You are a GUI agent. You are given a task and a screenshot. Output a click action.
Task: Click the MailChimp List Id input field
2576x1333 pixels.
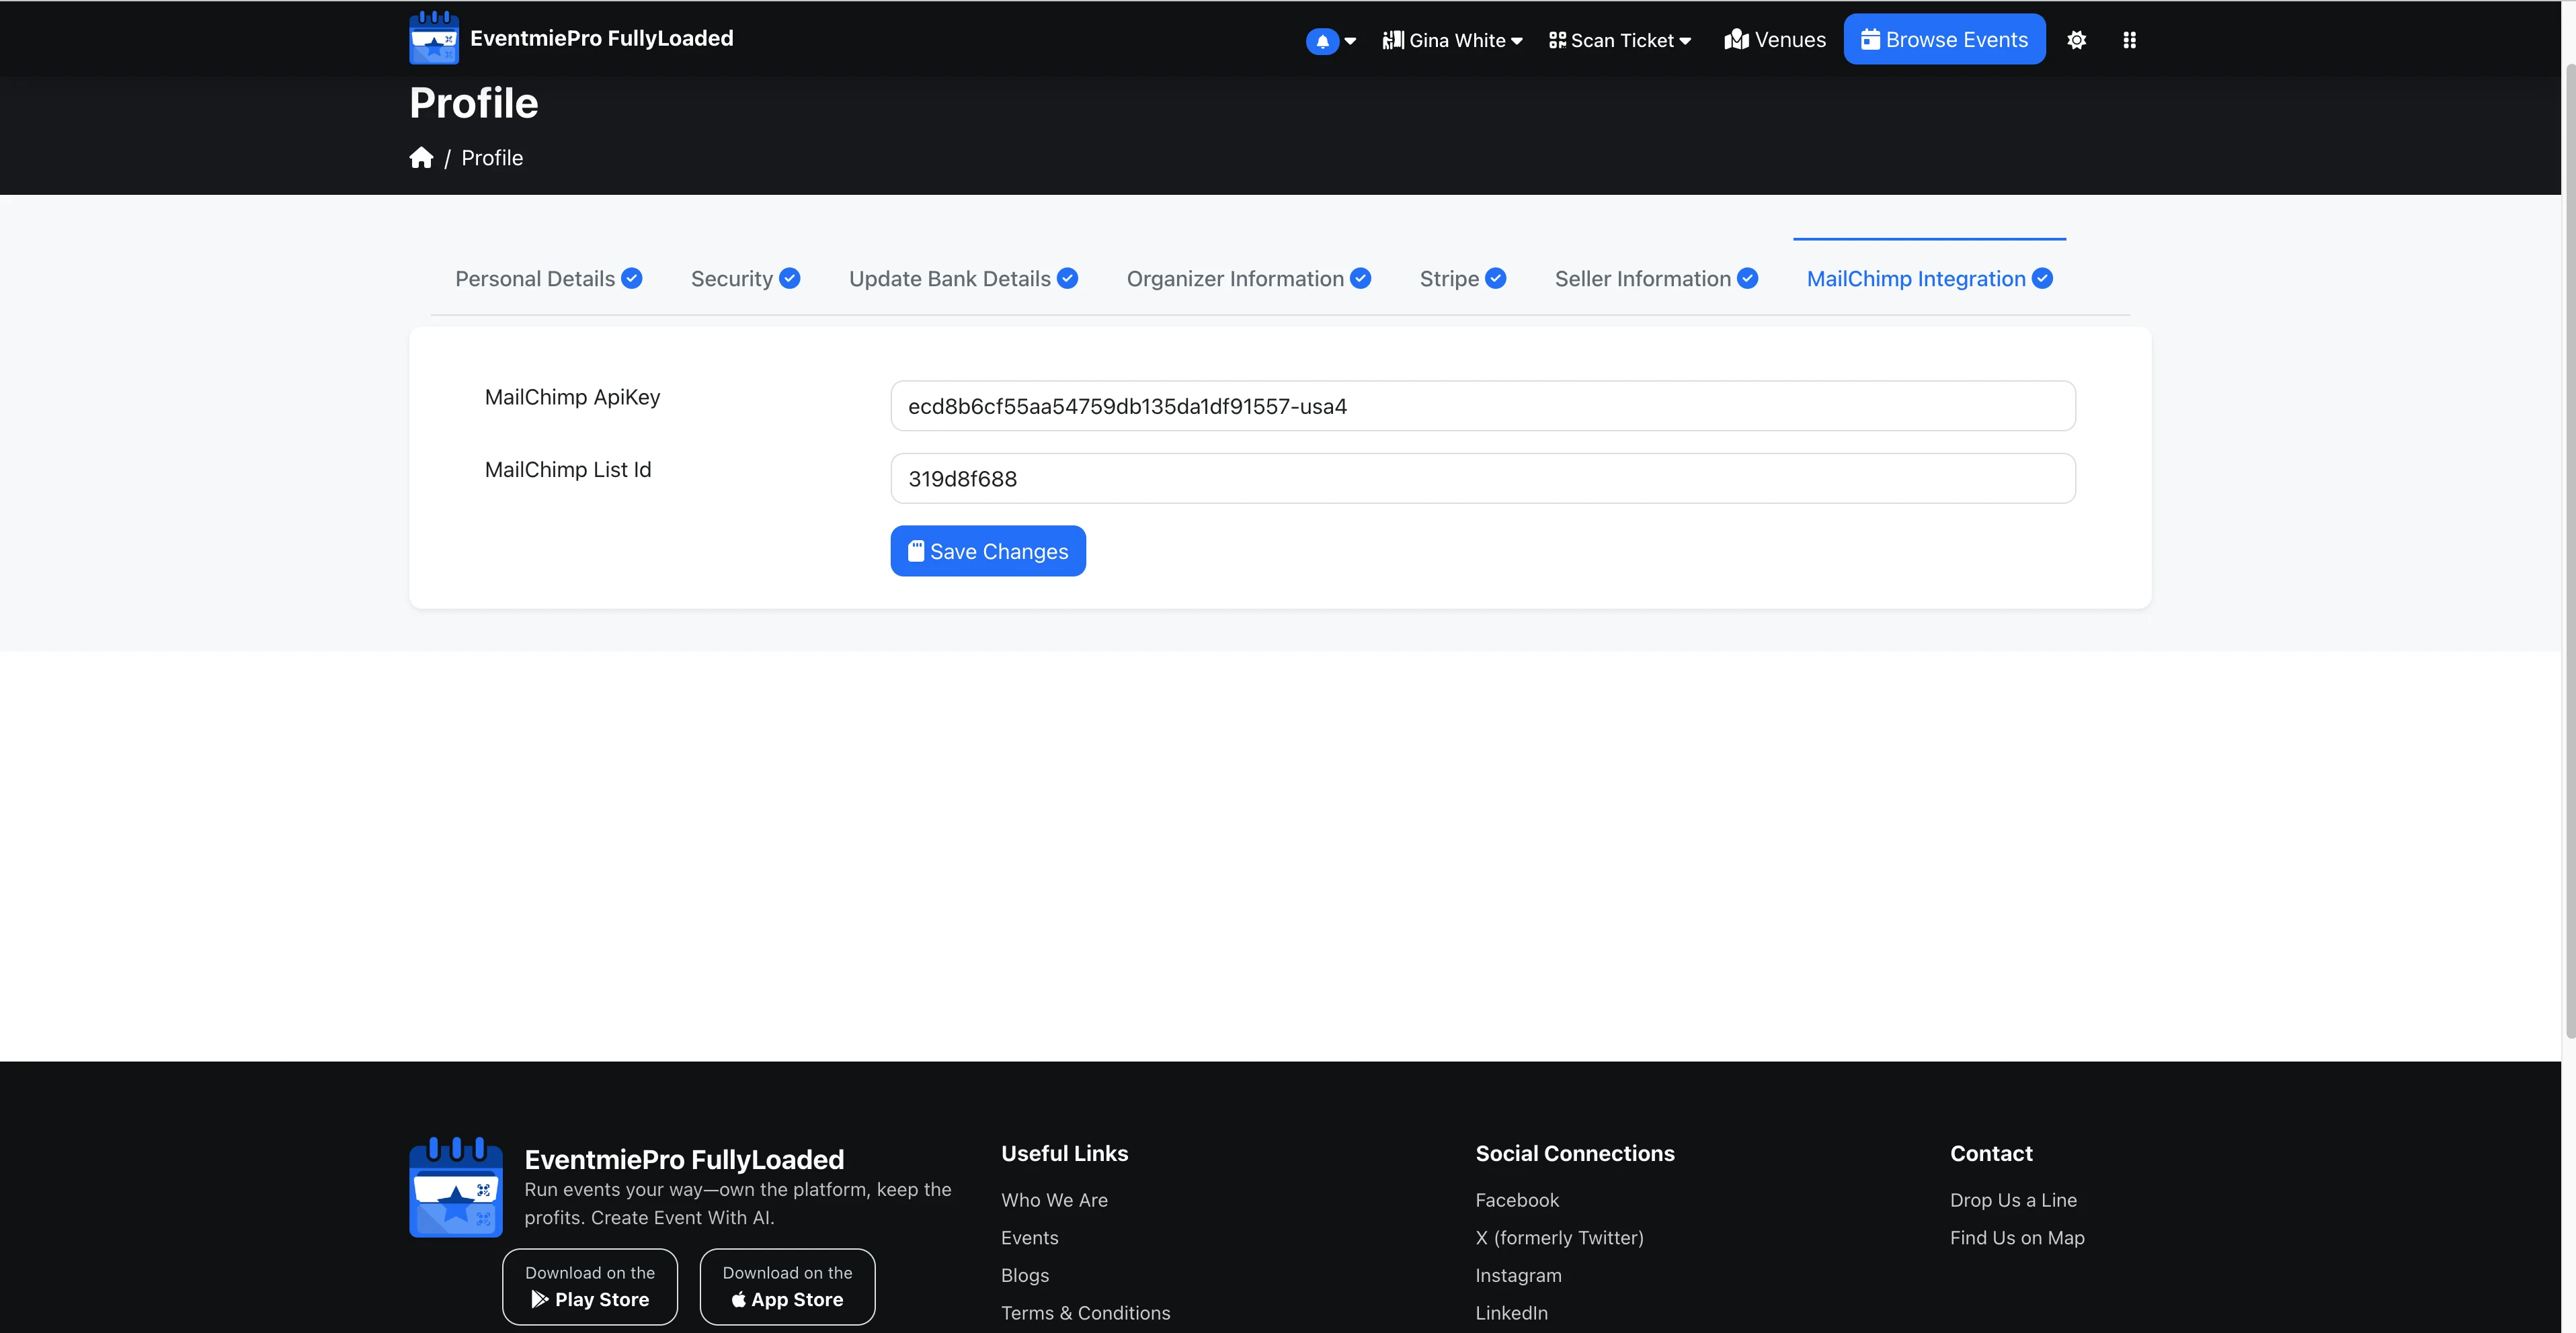click(1483, 478)
